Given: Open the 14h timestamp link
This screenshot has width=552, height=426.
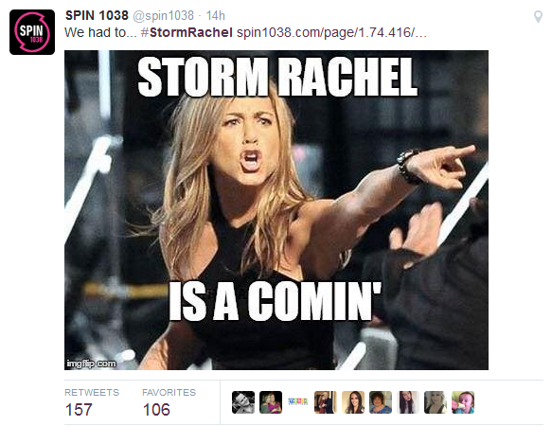Looking at the screenshot, I should (x=215, y=16).
